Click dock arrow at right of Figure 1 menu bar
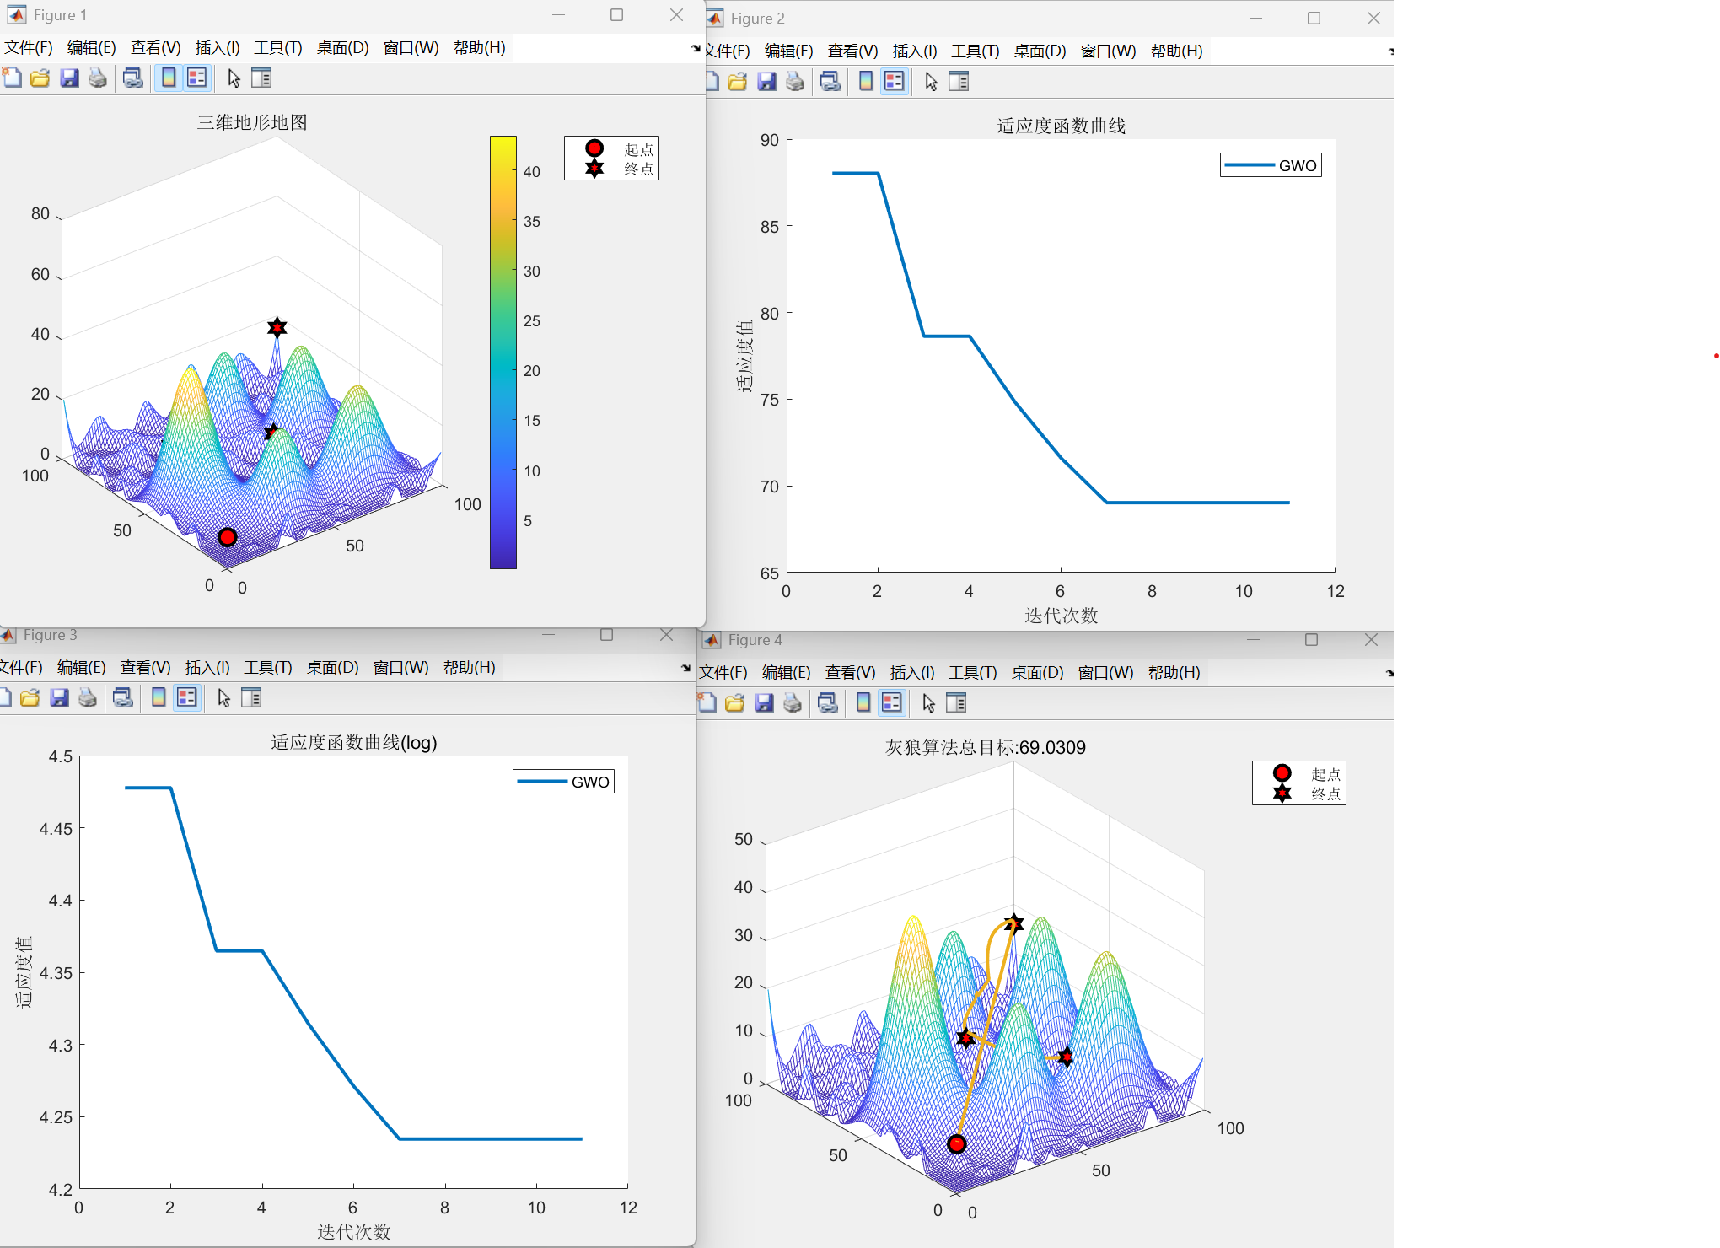The image size is (1720, 1248). point(696,49)
